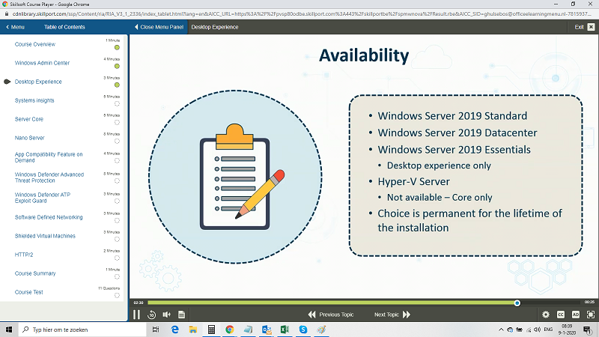
Task: Switch player to fullscreen mode
Action: click(x=590, y=315)
